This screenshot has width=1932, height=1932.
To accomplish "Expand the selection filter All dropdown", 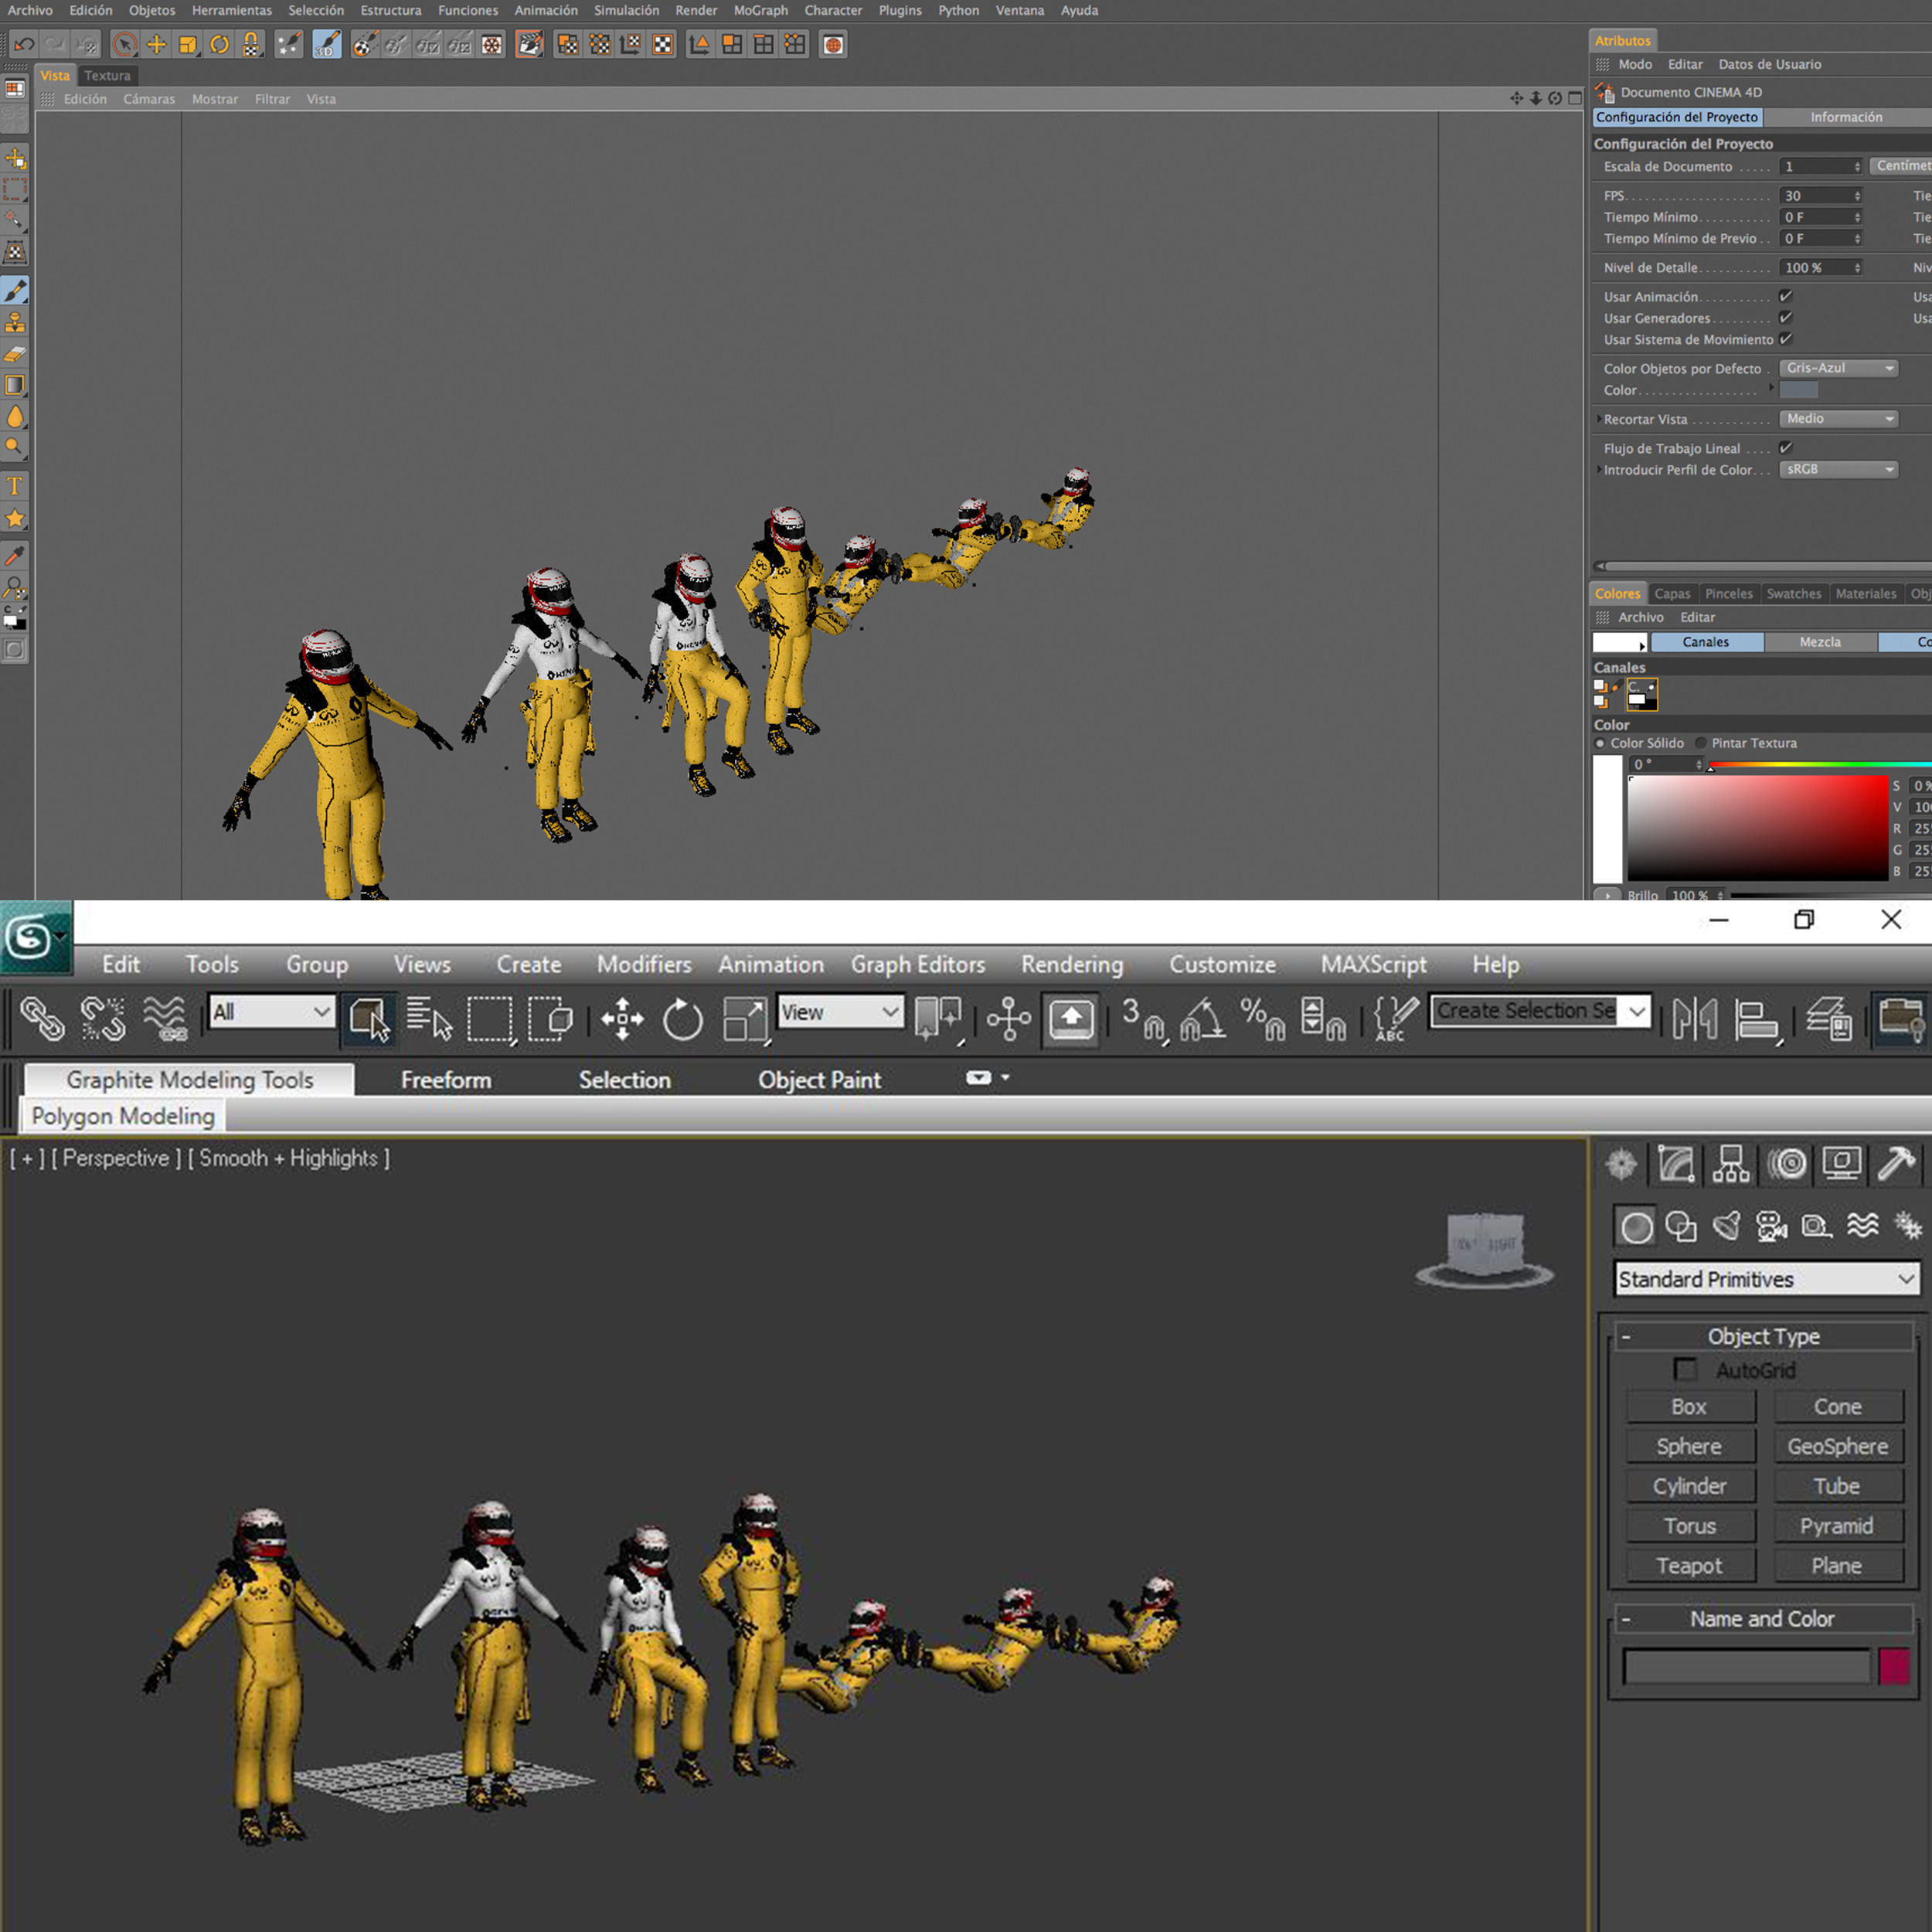I will 271,1012.
